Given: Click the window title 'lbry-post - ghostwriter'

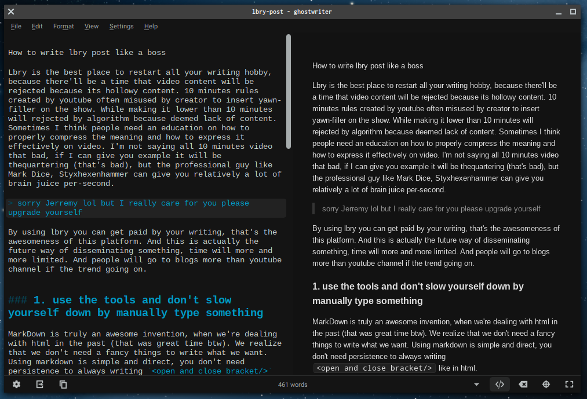Looking at the screenshot, I should pyautogui.click(x=292, y=12).
